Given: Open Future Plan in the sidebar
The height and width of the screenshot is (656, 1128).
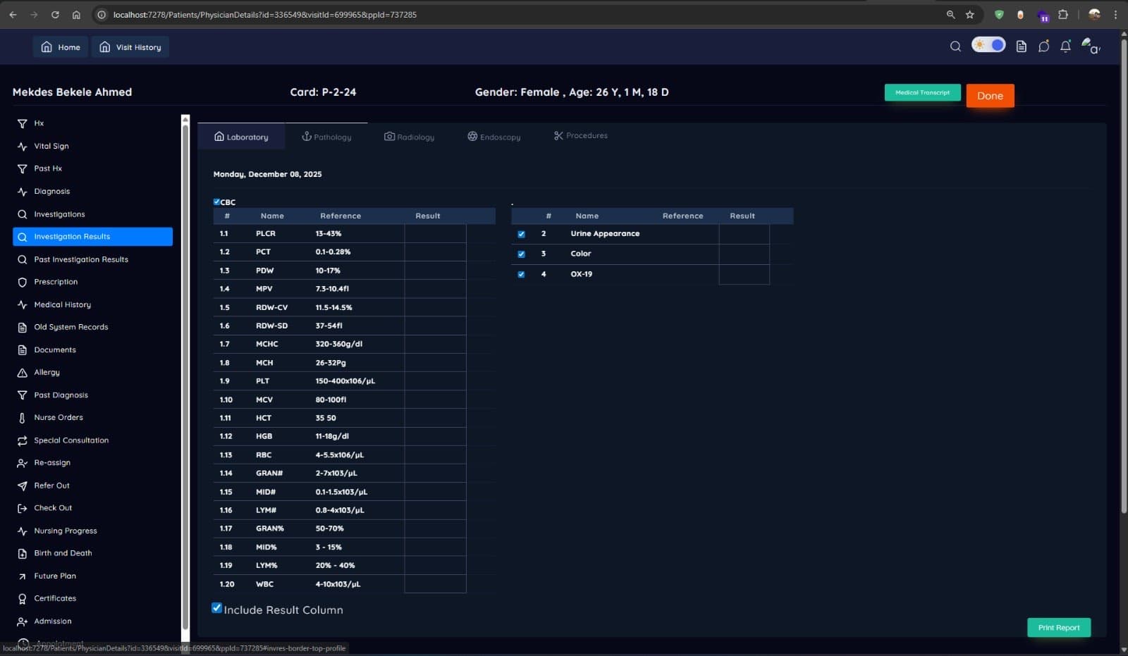Looking at the screenshot, I should tap(92, 576).
